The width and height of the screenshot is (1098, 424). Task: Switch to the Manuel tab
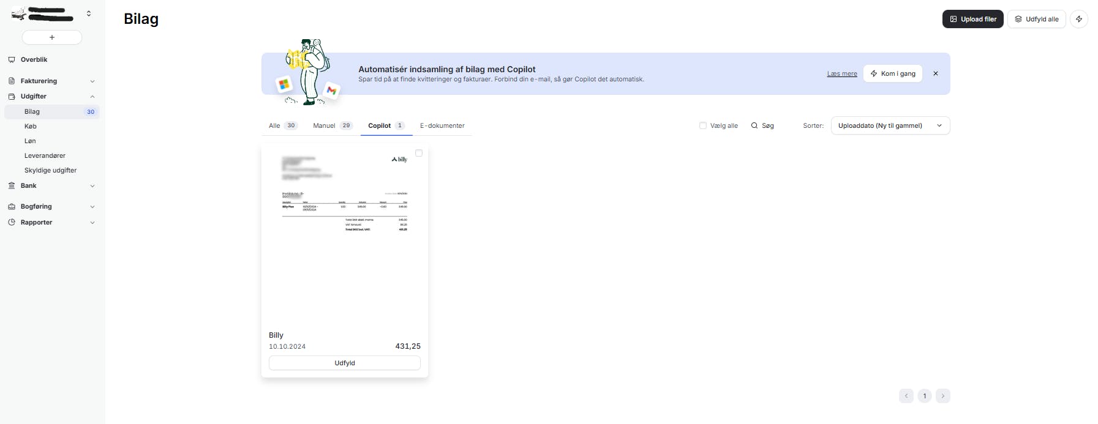333,125
